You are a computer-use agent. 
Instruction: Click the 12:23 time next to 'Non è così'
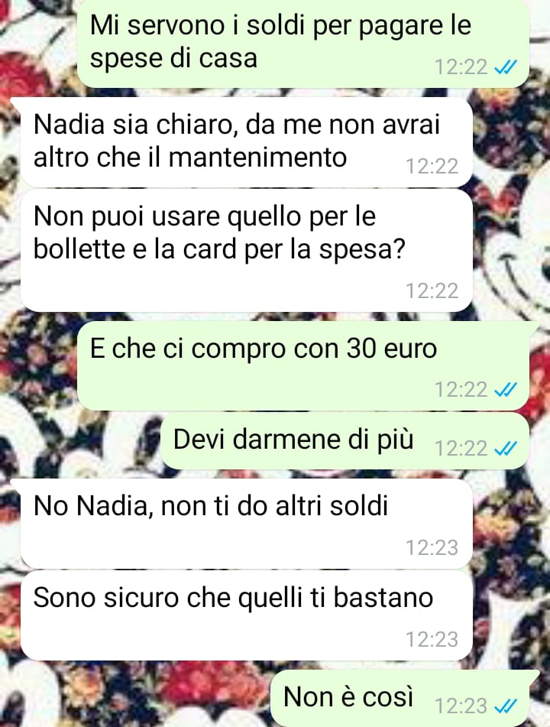tap(461, 706)
